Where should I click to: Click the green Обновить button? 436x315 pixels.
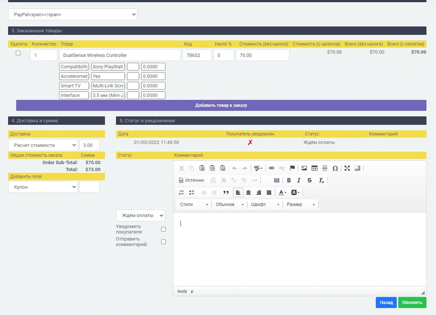[412, 303]
